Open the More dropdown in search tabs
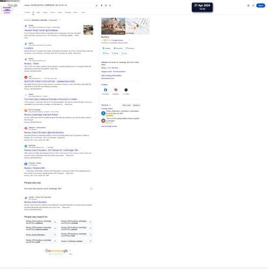 pos(76,12)
